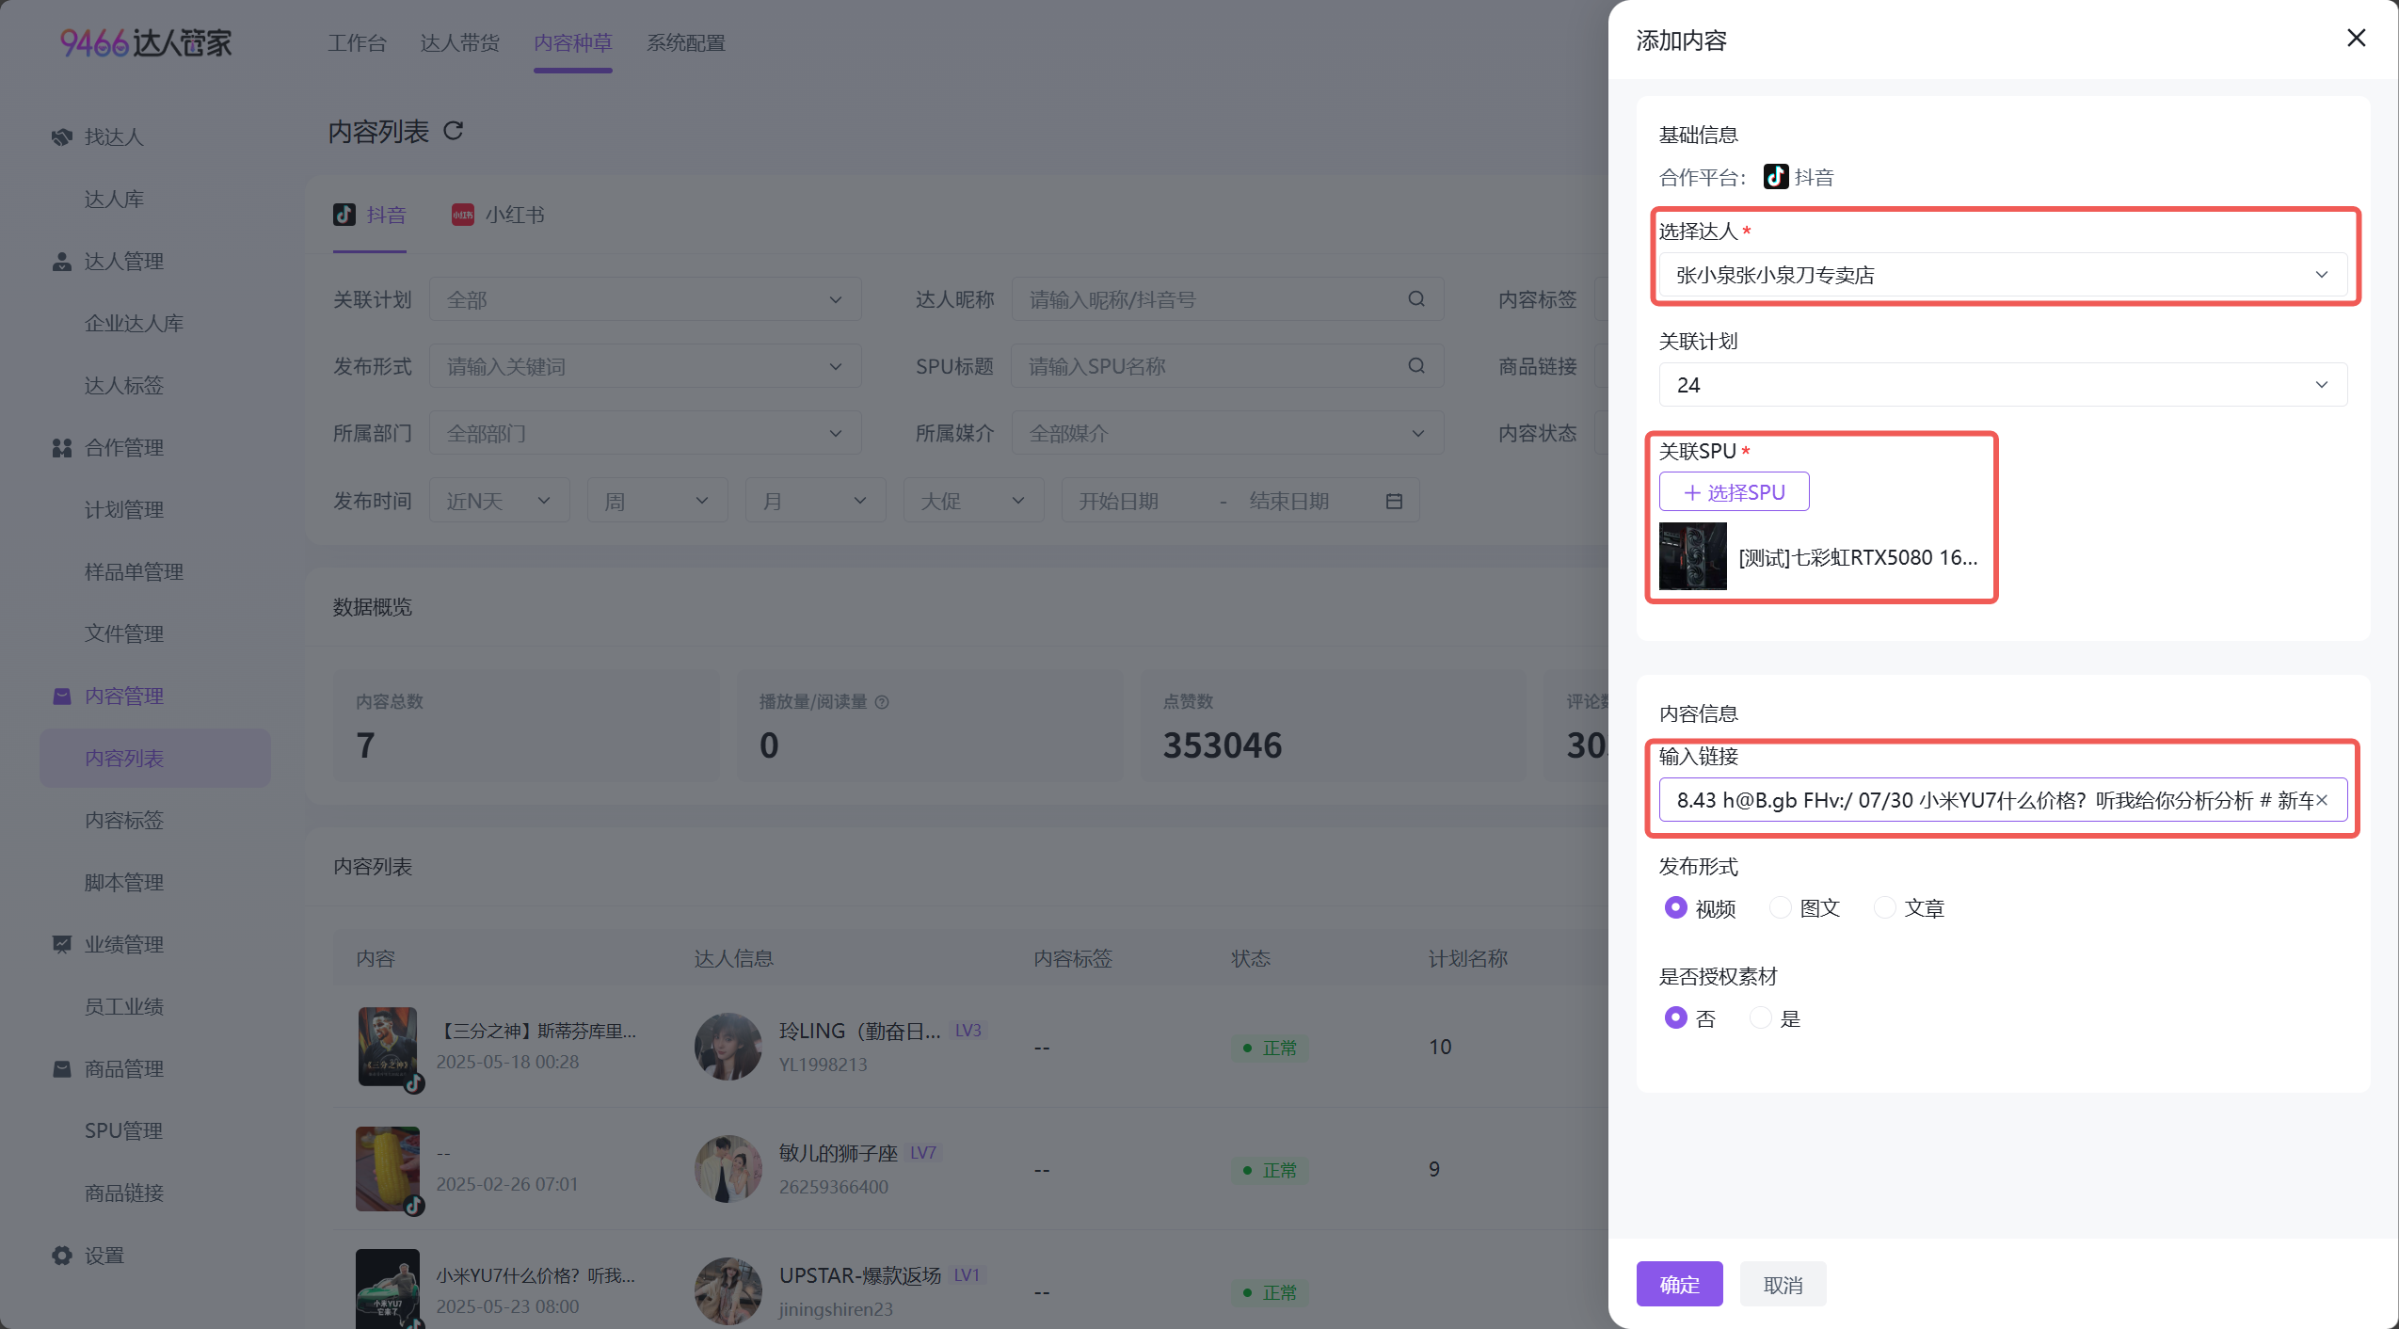The height and width of the screenshot is (1329, 2399).
Task: Select 是 for 是否授权素材
Action: [x=1760, y=1017]
